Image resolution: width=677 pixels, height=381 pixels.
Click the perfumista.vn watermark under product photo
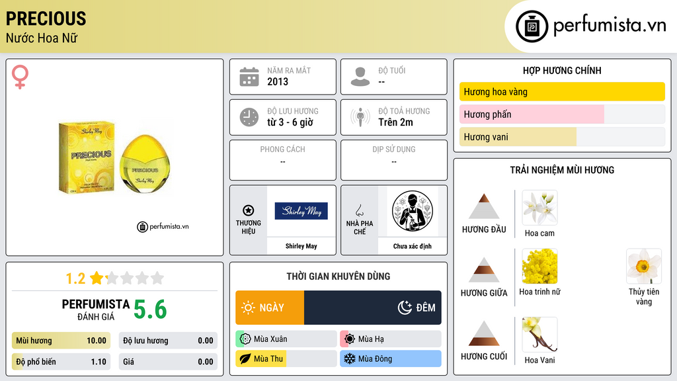163,226
